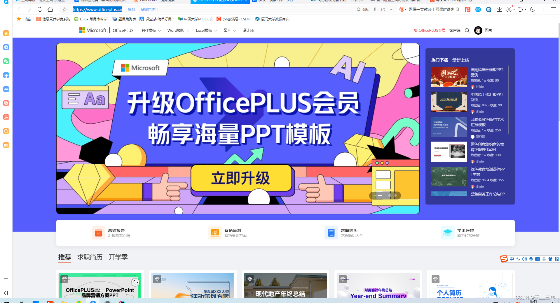Select the 求职简历 tab
Screen dimensions: 560x303
pos(90,257)
